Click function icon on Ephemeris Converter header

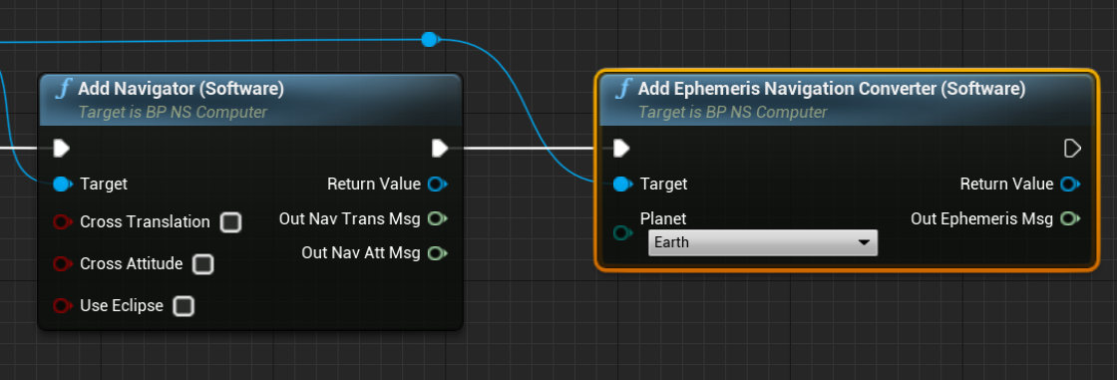pyautogui.click(x=624, y=89)
